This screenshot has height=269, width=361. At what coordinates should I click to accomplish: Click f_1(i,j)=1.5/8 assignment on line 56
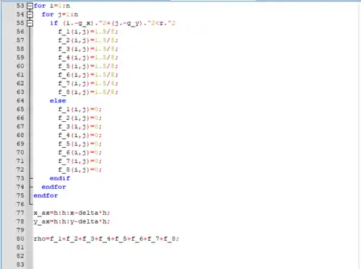point(88,32)
